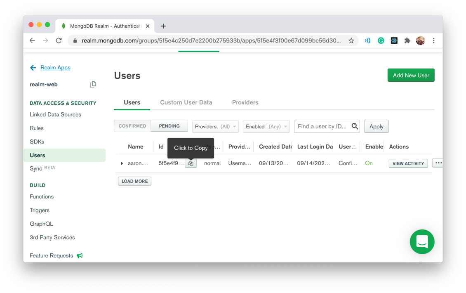Open the React DevTools extension icon
466x293 pixels.
tap(394, 41)
